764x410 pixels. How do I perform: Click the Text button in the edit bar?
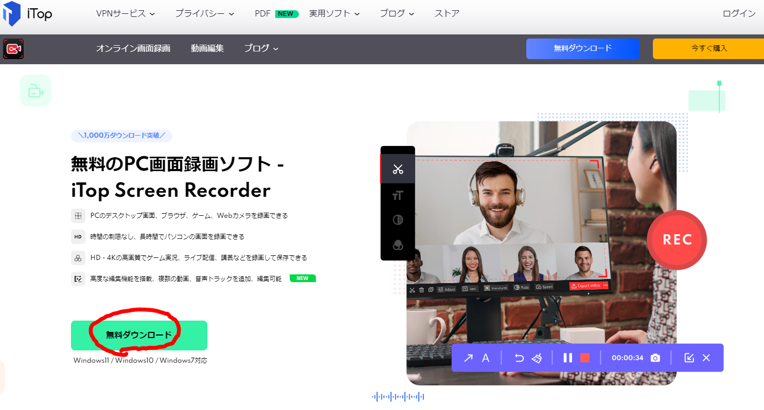(469, 289)
